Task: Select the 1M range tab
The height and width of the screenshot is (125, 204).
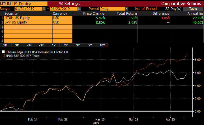Action: (5, 45)
